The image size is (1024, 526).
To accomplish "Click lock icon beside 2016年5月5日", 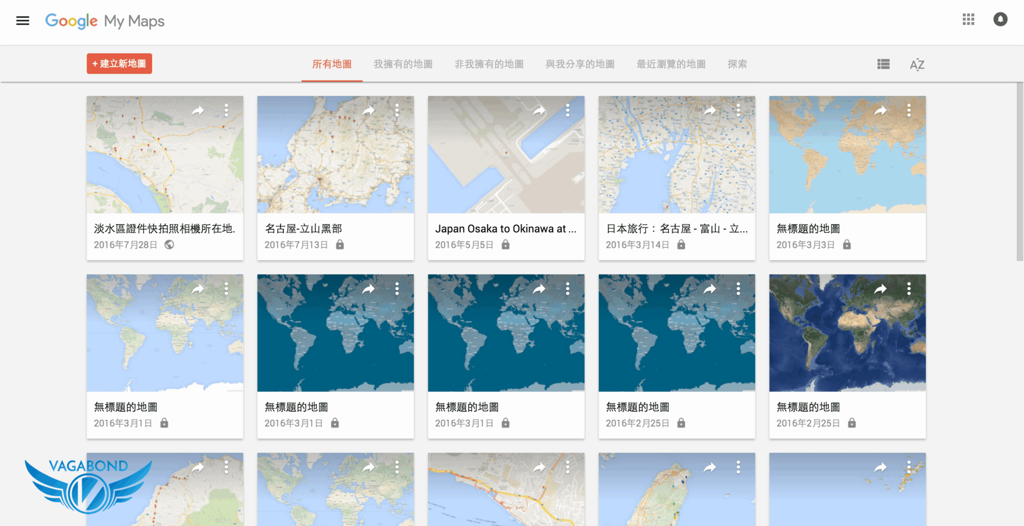I will tap(506, 245).
